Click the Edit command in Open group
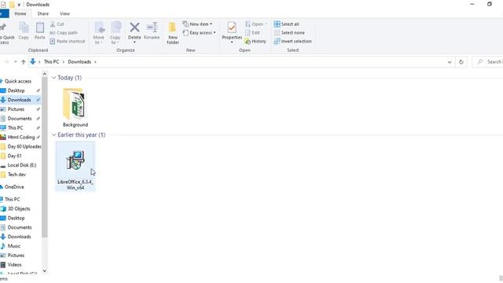The width and height of the screenshot is (503, 283). click(252, 33)
